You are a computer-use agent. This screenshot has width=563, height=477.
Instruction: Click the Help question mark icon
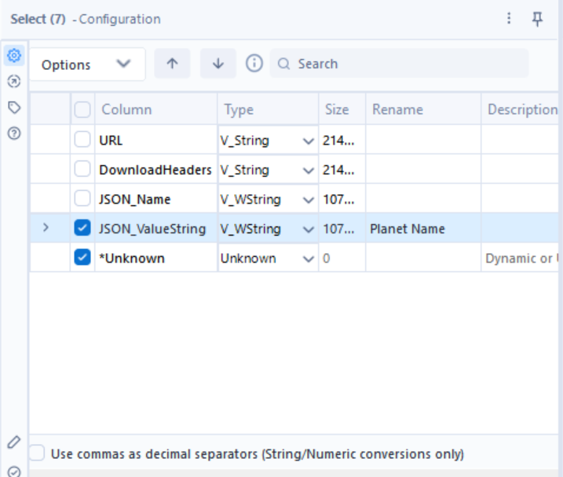coord(13,134)
